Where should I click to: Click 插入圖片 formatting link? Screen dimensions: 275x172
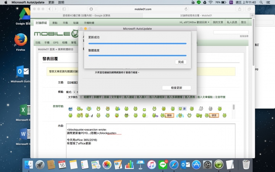[142, 97]
